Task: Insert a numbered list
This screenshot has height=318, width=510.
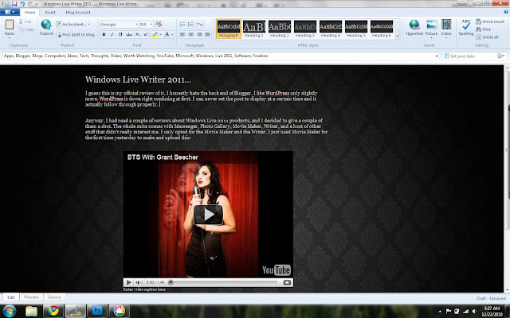Action: point(190,25)
